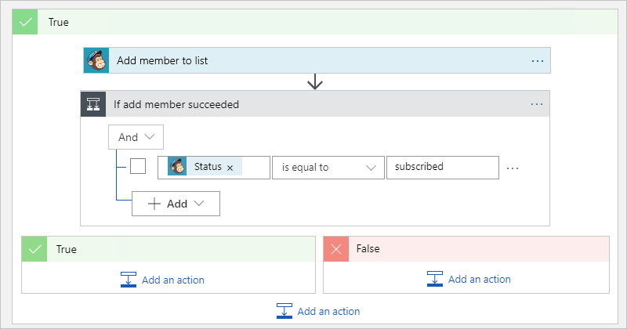Click the plus icon on the Add button

click(154, 204)
